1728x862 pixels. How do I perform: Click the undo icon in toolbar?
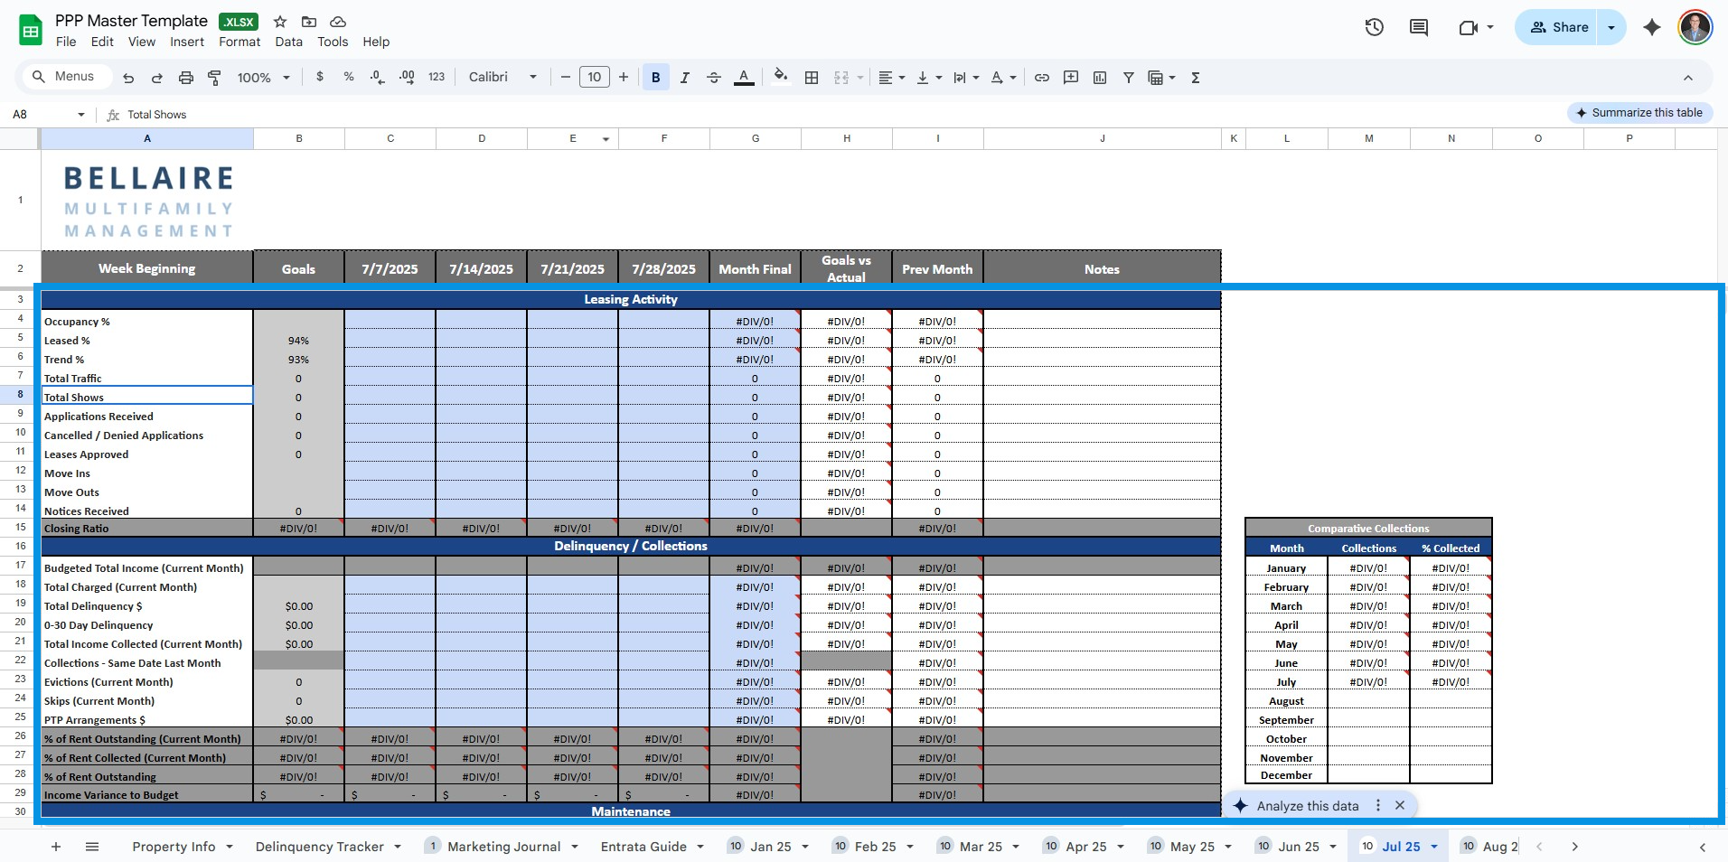[128, 78]
